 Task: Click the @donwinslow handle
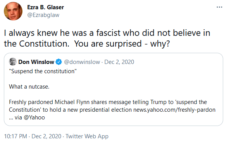coord(82,62)
